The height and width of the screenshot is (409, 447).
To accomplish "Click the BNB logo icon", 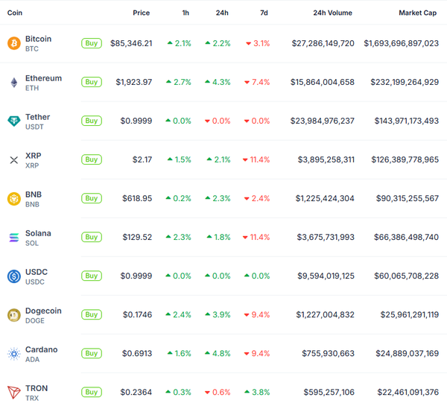I will pyautogui.click(x=13, y=198).
